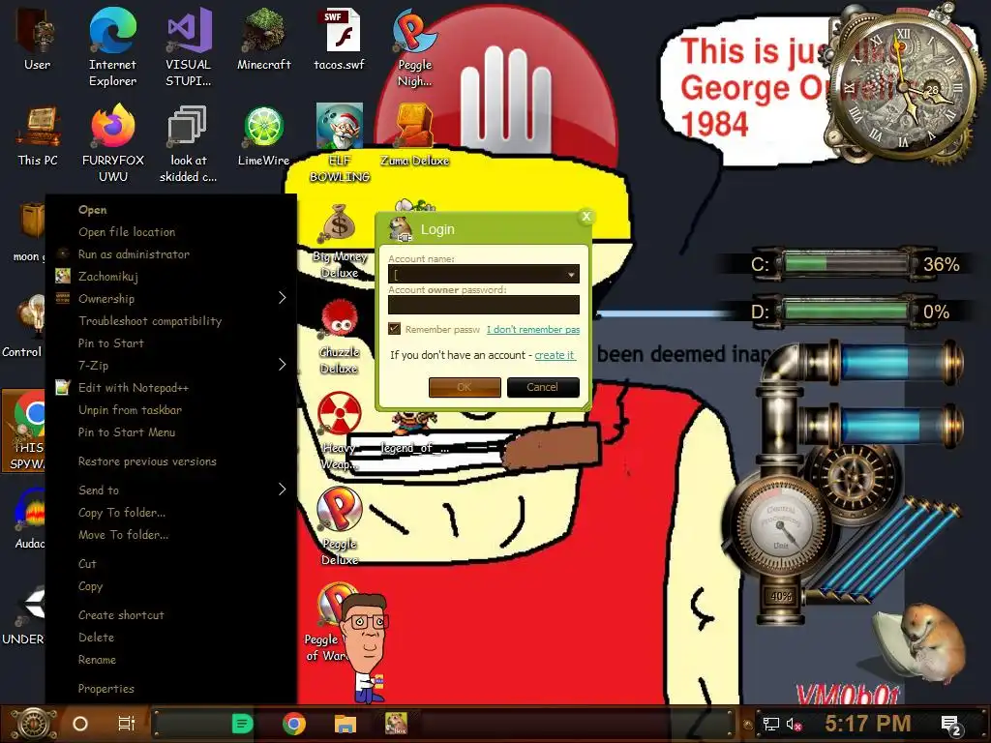Viewport: 991px width, 743px height.
Task: Open the Internet Explorer desktop shortcut
Action: pyautogui.click(x=112, y=45)
